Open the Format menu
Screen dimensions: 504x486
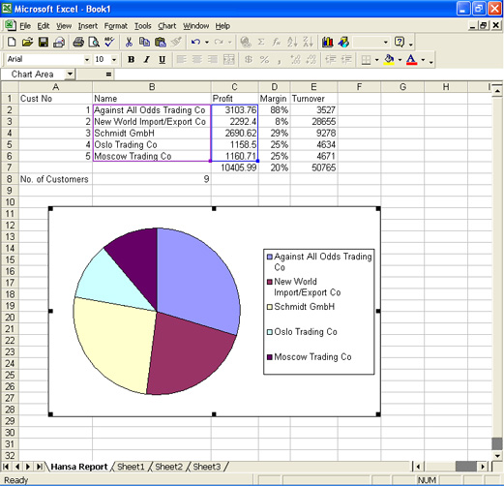pyautogui.click(x=115, y=26)
